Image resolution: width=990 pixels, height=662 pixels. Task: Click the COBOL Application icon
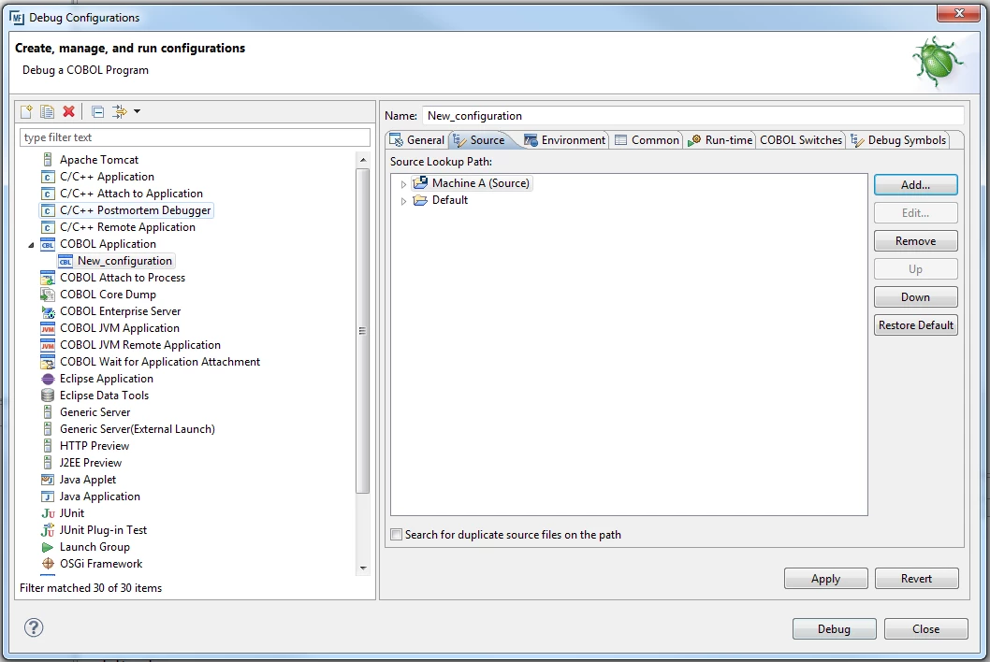48,244
